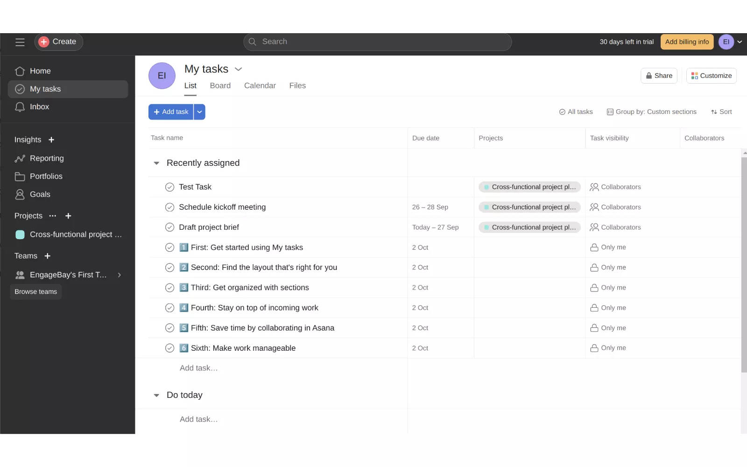Switch to the Calendar tab
This screenshot has width=747, height=467.
click(260, 86)
